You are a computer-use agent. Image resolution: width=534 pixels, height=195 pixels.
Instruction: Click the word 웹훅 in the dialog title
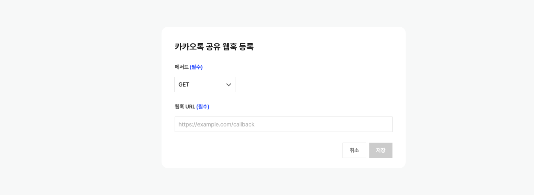click(x=230, y=47)
